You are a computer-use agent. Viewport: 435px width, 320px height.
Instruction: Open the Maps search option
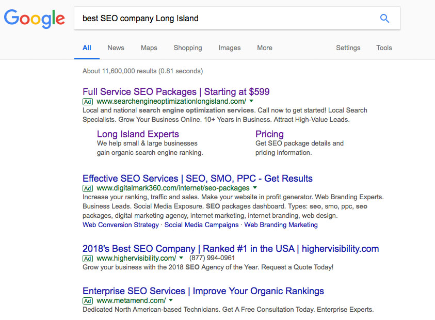tap(149, 47)
